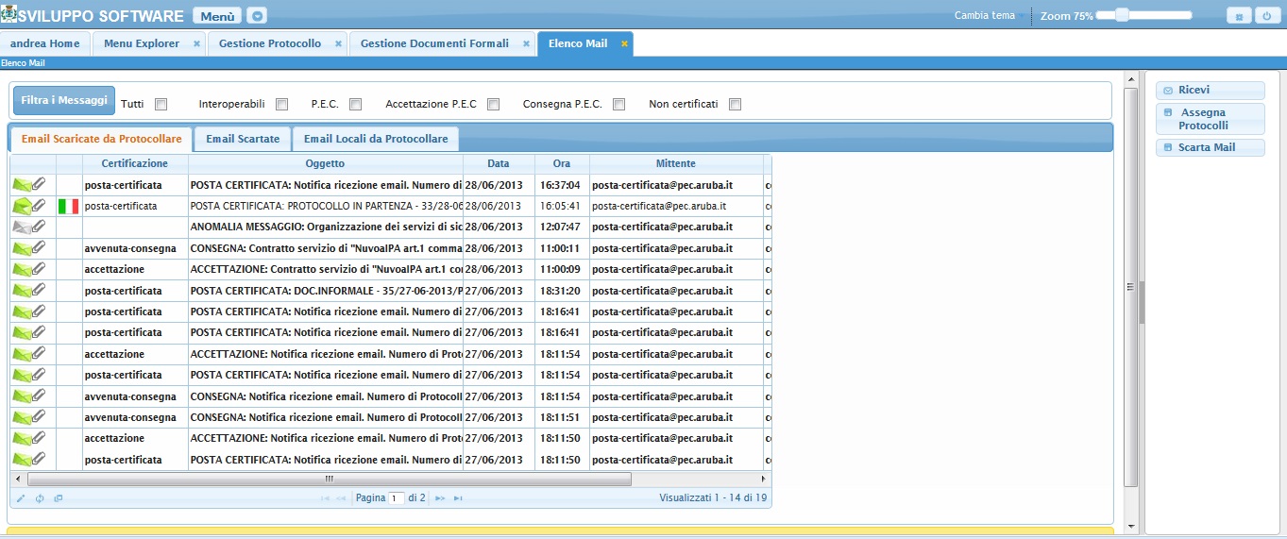Screen dimensions: 1287x539
Task: Click the Italian flag icon in second row
Action: 68,206
